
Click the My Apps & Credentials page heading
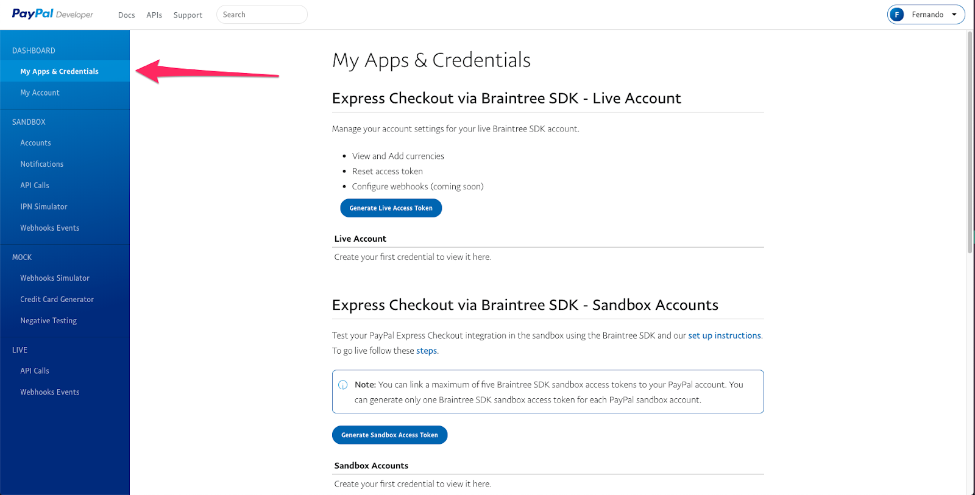pyautogui.click(x=431, y=60)
